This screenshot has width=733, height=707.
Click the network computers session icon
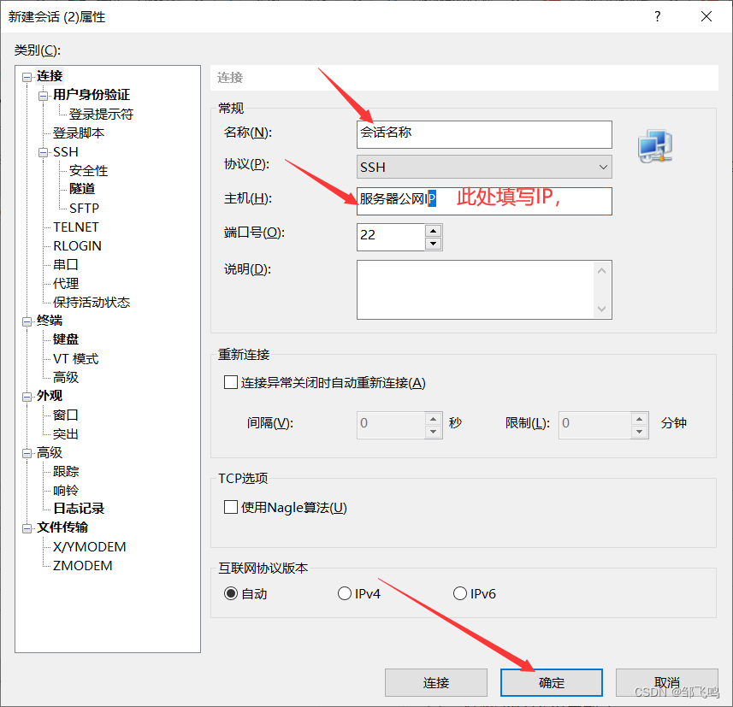coord(655,146)
